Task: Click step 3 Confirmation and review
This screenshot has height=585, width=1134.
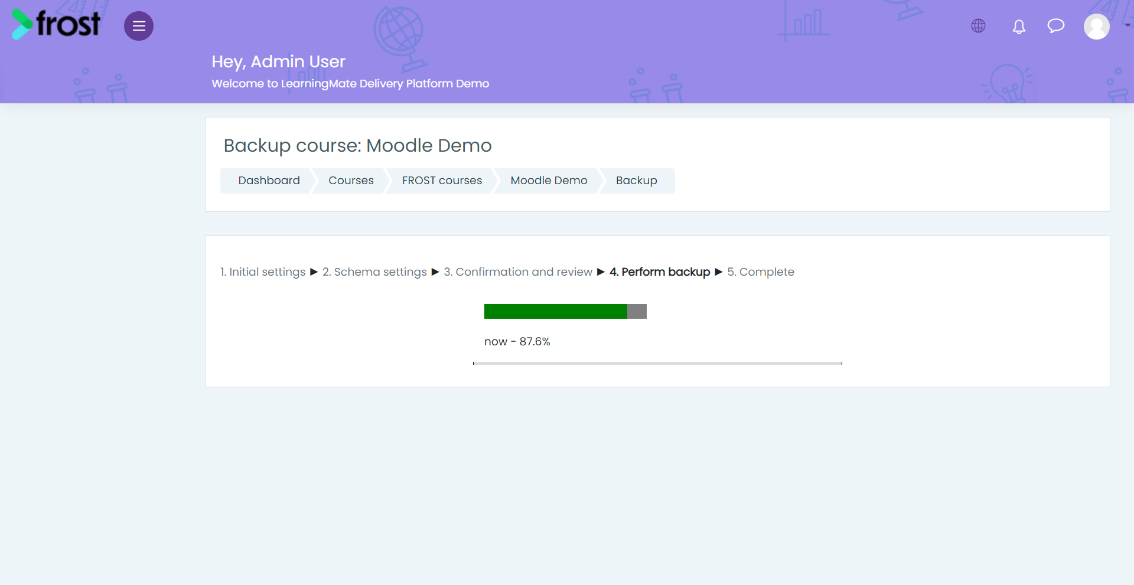Action: click(x=518, y=272)
